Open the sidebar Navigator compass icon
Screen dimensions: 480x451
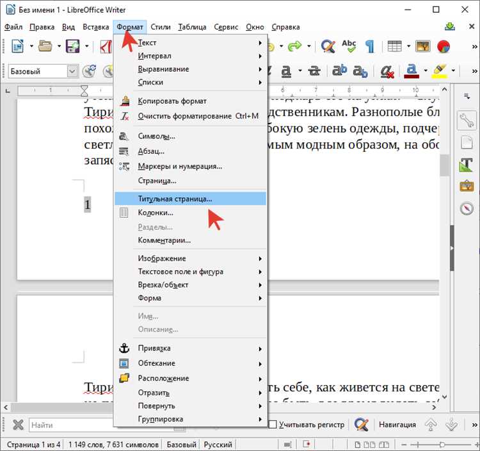coord(467,209)
